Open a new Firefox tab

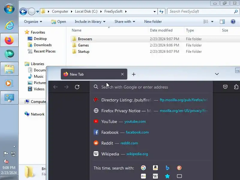pyautogui.click(x=133, y=74)
